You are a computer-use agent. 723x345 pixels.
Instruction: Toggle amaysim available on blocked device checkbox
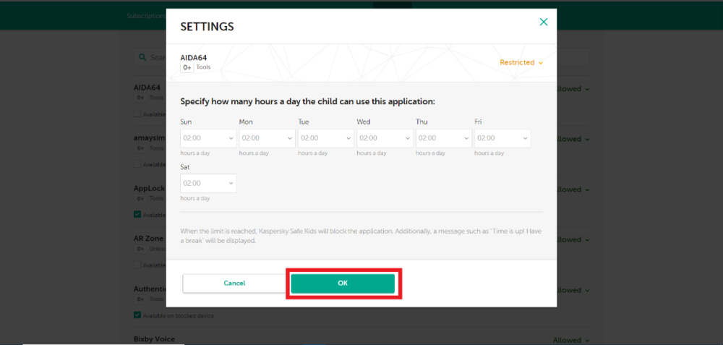pyautogui.click(x=137, y=163)
